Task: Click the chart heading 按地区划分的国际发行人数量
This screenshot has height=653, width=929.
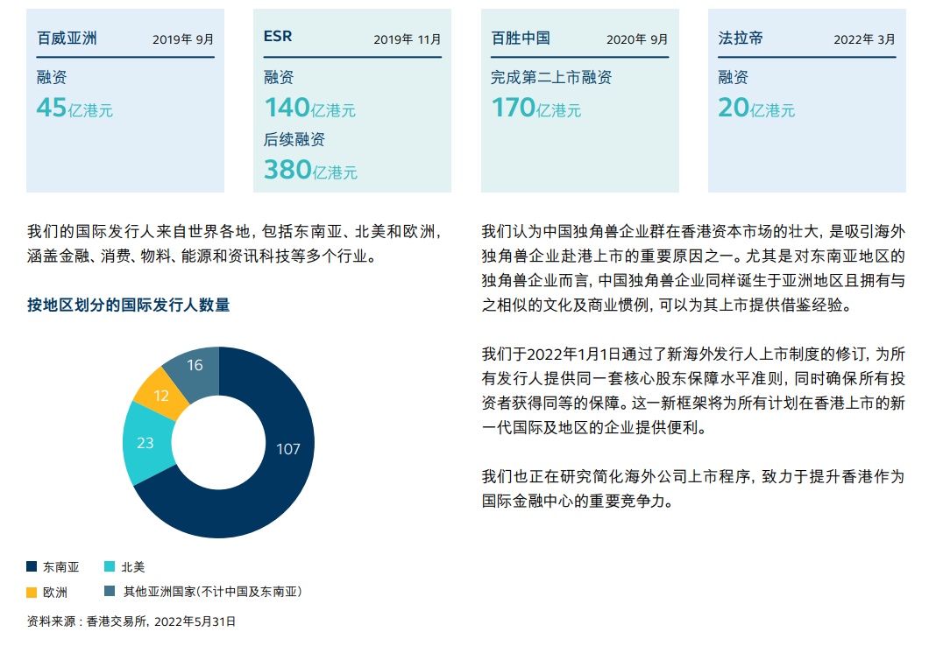Action: pyautogui.click(x=129, y=305)
